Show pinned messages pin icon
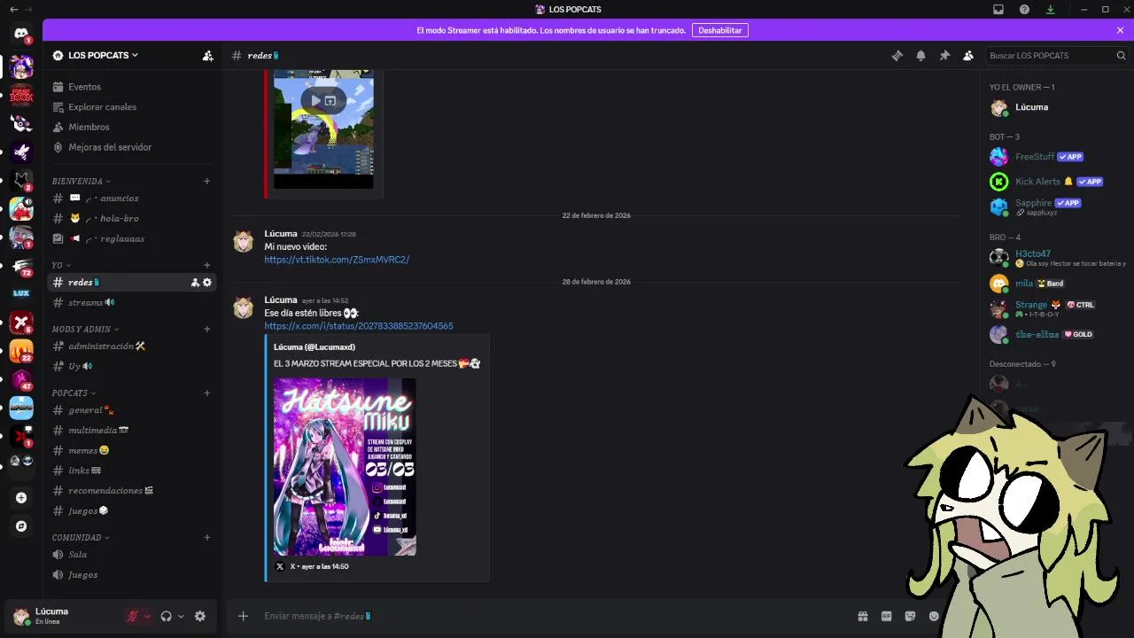The image size is (1134, 638). (x=944, y=55)
